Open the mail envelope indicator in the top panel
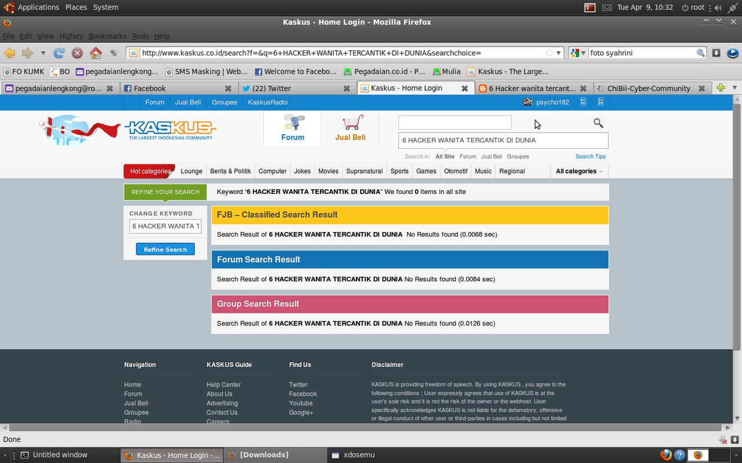742x463 pixels. point(607,8)
